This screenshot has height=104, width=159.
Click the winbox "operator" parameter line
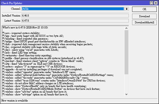click(39, 72)
